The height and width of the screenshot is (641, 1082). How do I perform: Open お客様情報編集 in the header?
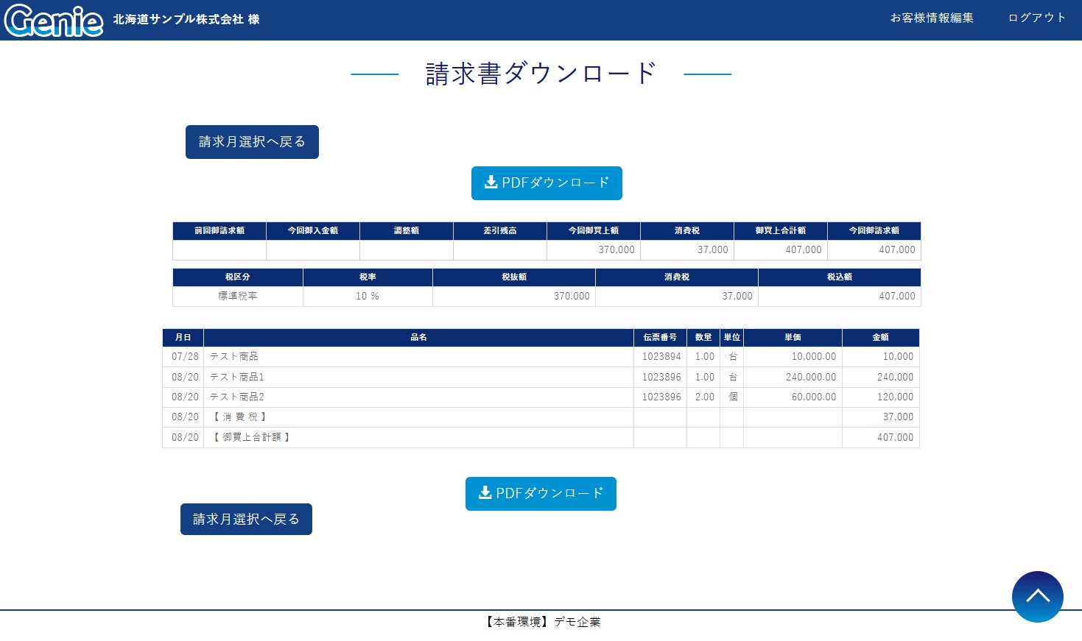pyautogui.click(x=932, y=18)
